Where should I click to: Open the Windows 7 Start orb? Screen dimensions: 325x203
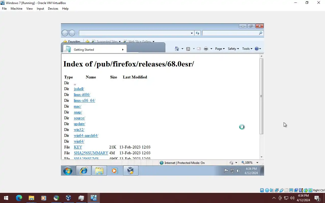click(x=68, y=171)
